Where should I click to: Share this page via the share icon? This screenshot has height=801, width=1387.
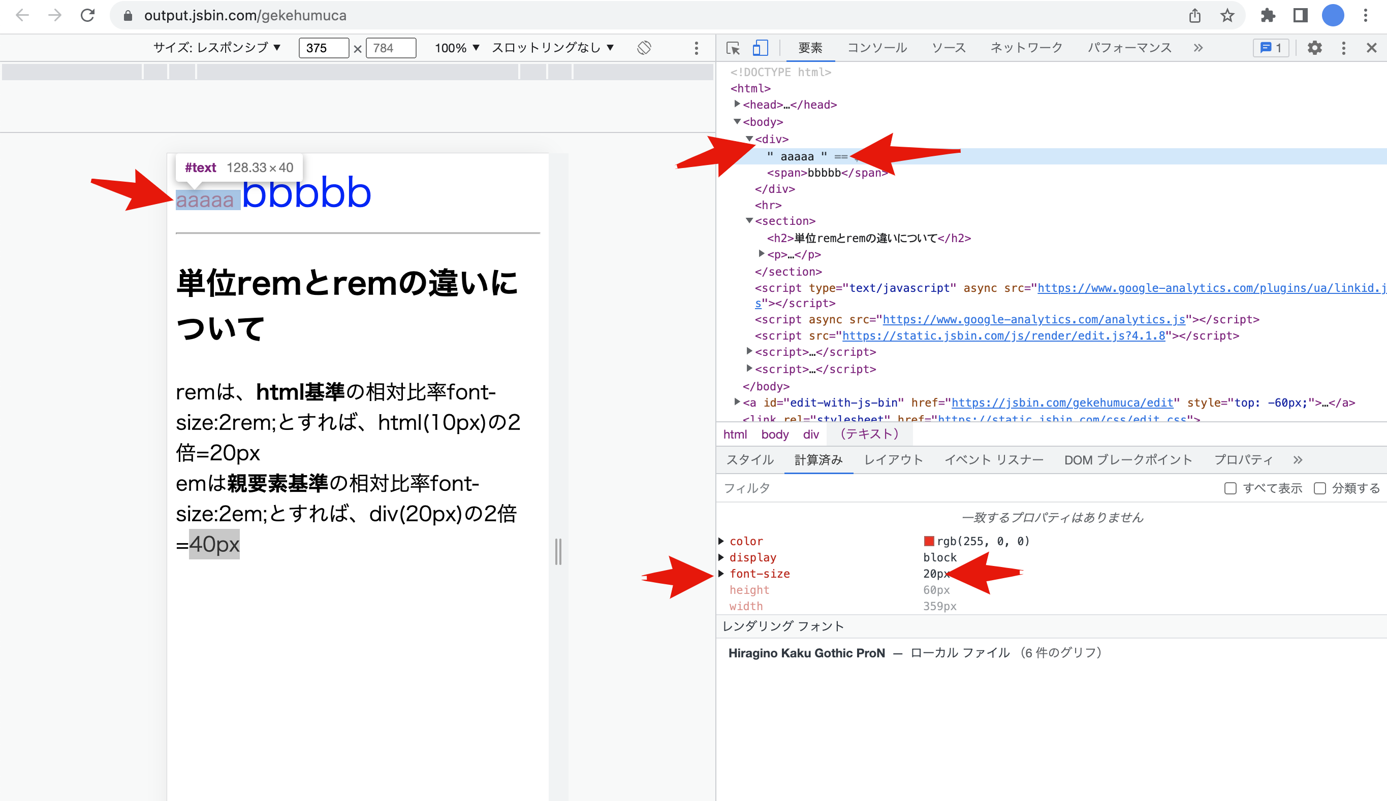1195,15
